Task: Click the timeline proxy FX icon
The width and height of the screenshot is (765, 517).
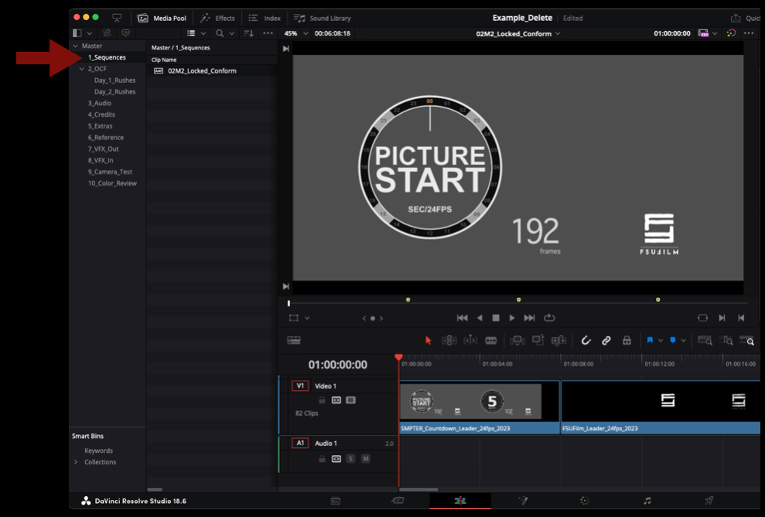Action: (x=703, y=33)
